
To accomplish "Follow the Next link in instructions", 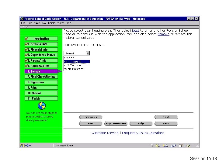I will 135,31.
